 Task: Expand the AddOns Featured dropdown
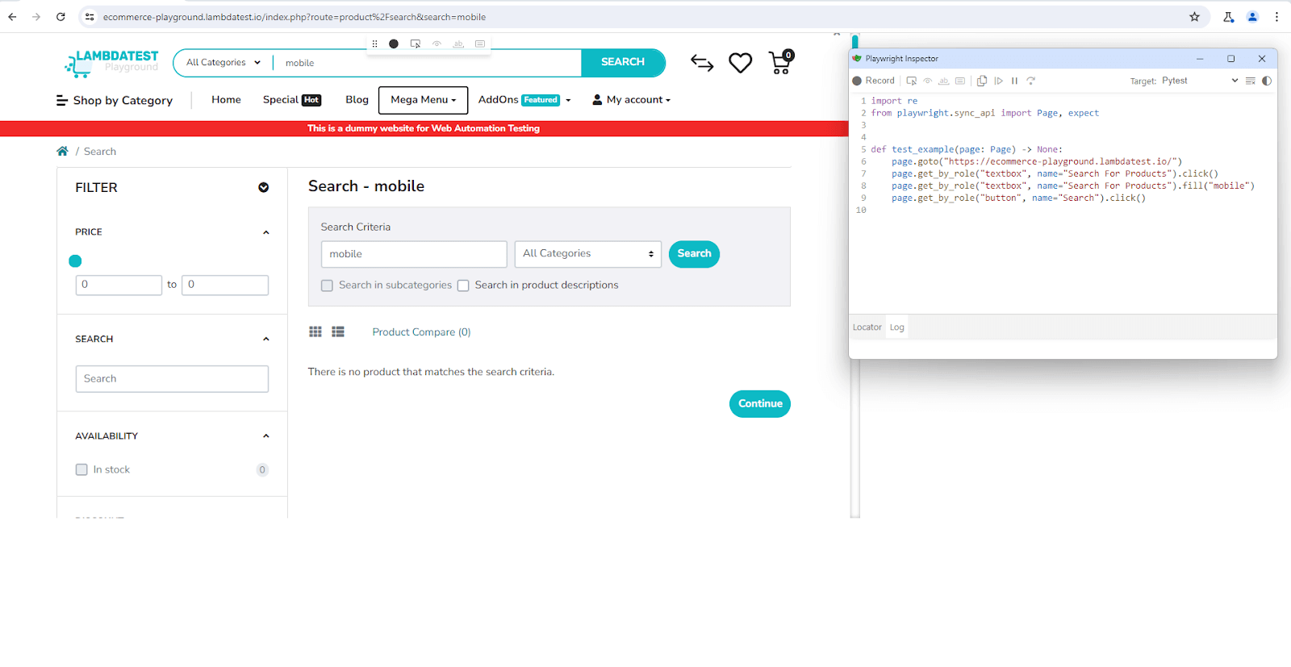coord(524,100)
